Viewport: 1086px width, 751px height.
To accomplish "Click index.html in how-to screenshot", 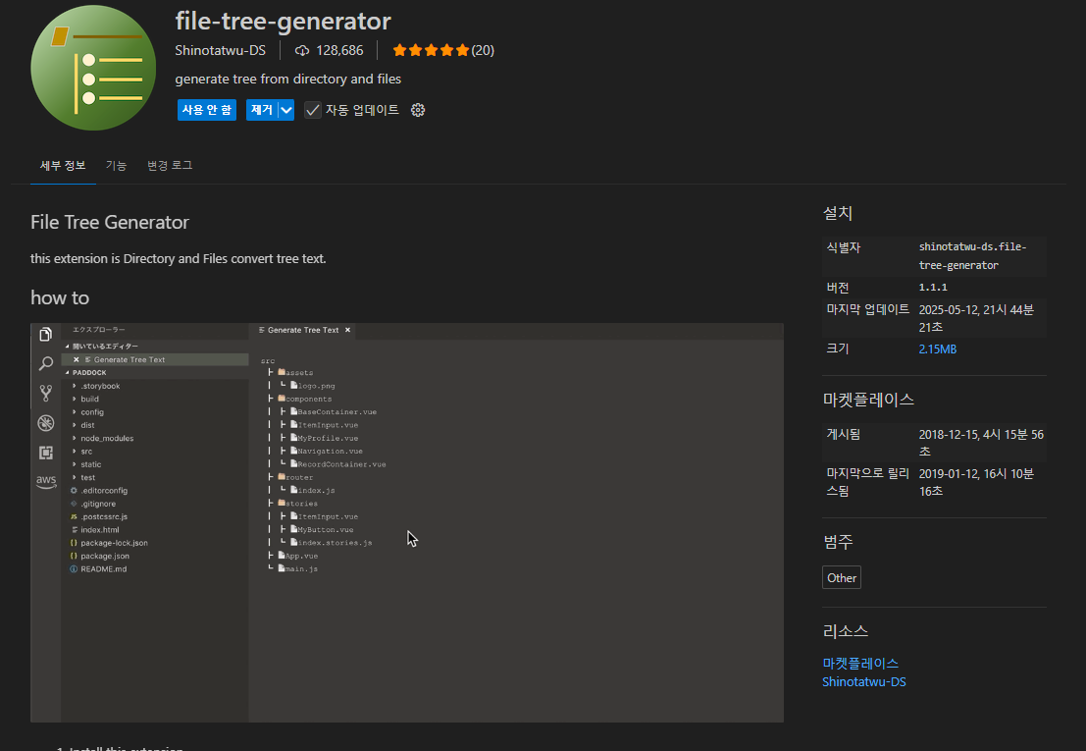I will coord(100,530).
